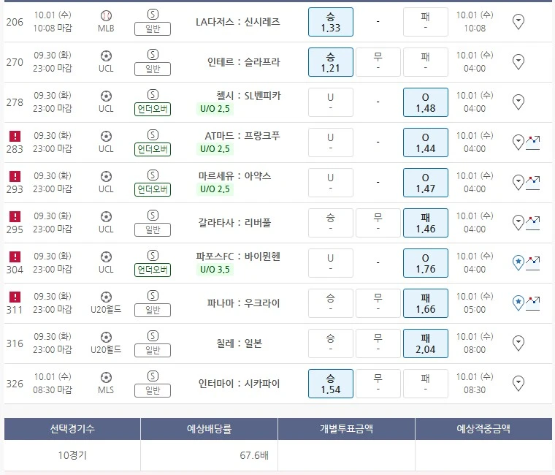Click the U/O 3.5 label for 파포스FC

(x=214, y=270)
